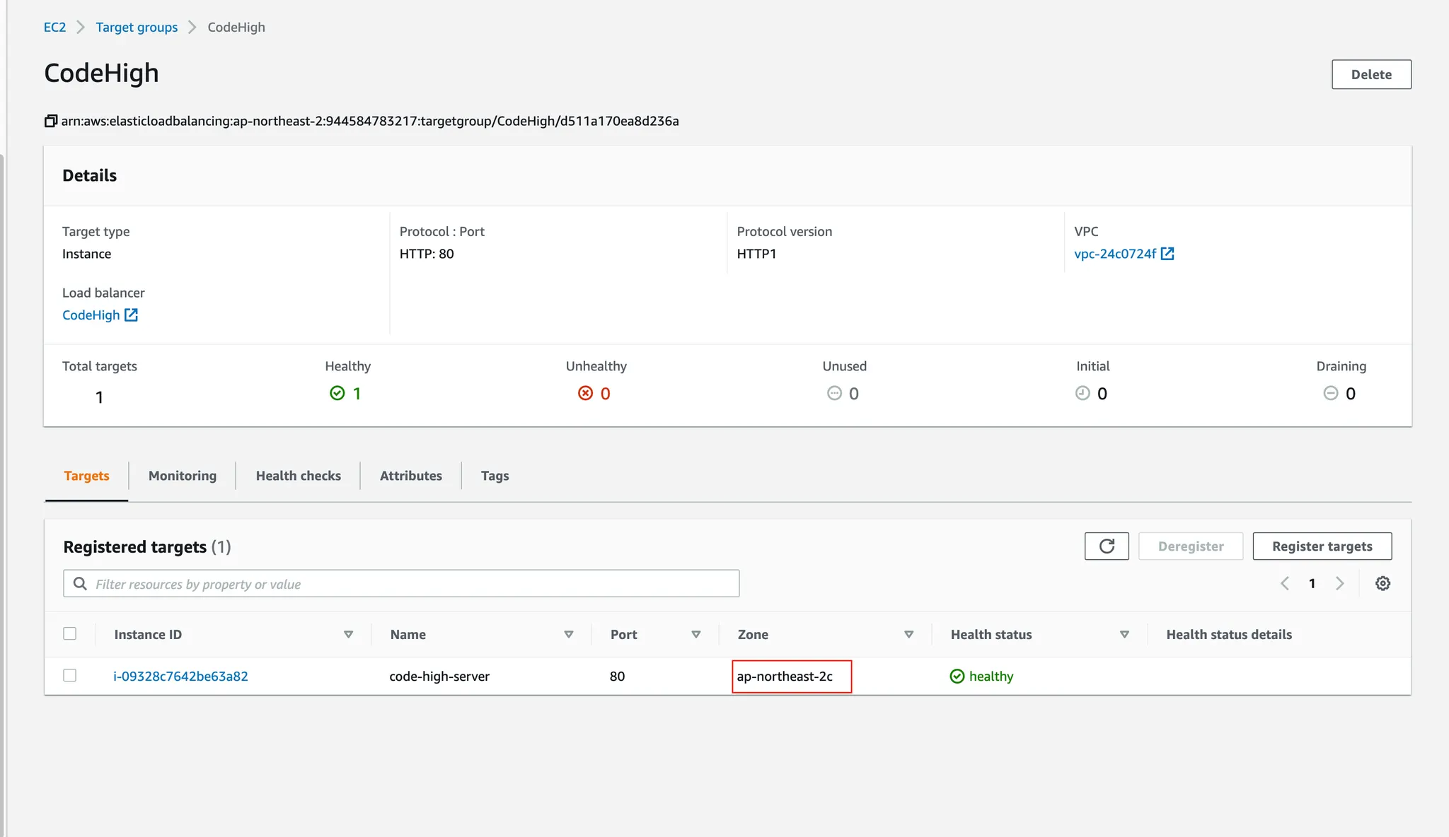Screen dimensions: 1449x837
Task: Sort by Zone column arrow
Action: [x=908, y=635]
